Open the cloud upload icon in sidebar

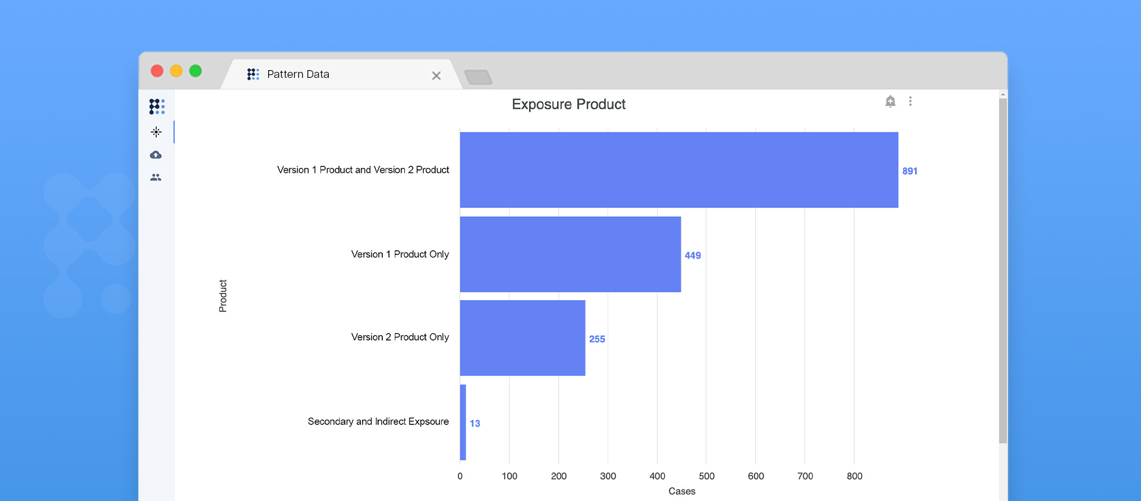click(x=156, y=155)
